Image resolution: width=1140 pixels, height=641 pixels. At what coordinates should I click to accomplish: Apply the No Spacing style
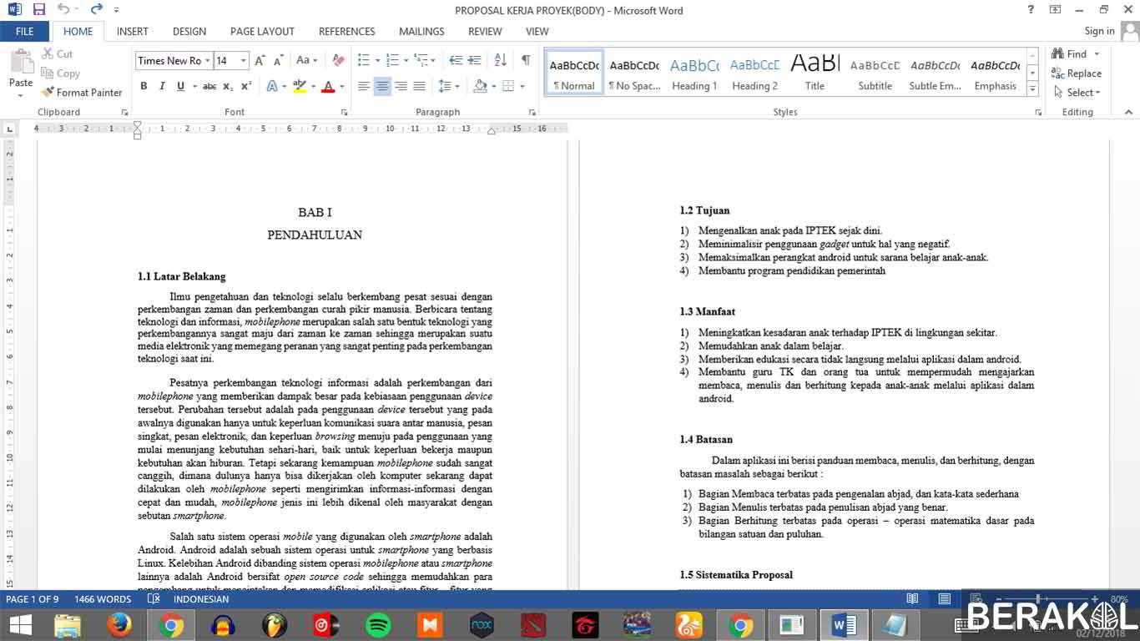(634, 73)
